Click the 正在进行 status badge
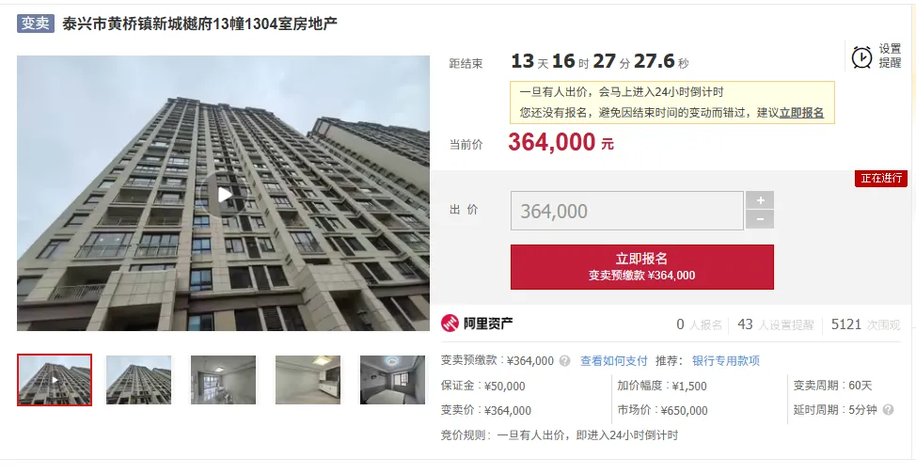916x474 pixels. pyautogui.click(x=881, y=179)
